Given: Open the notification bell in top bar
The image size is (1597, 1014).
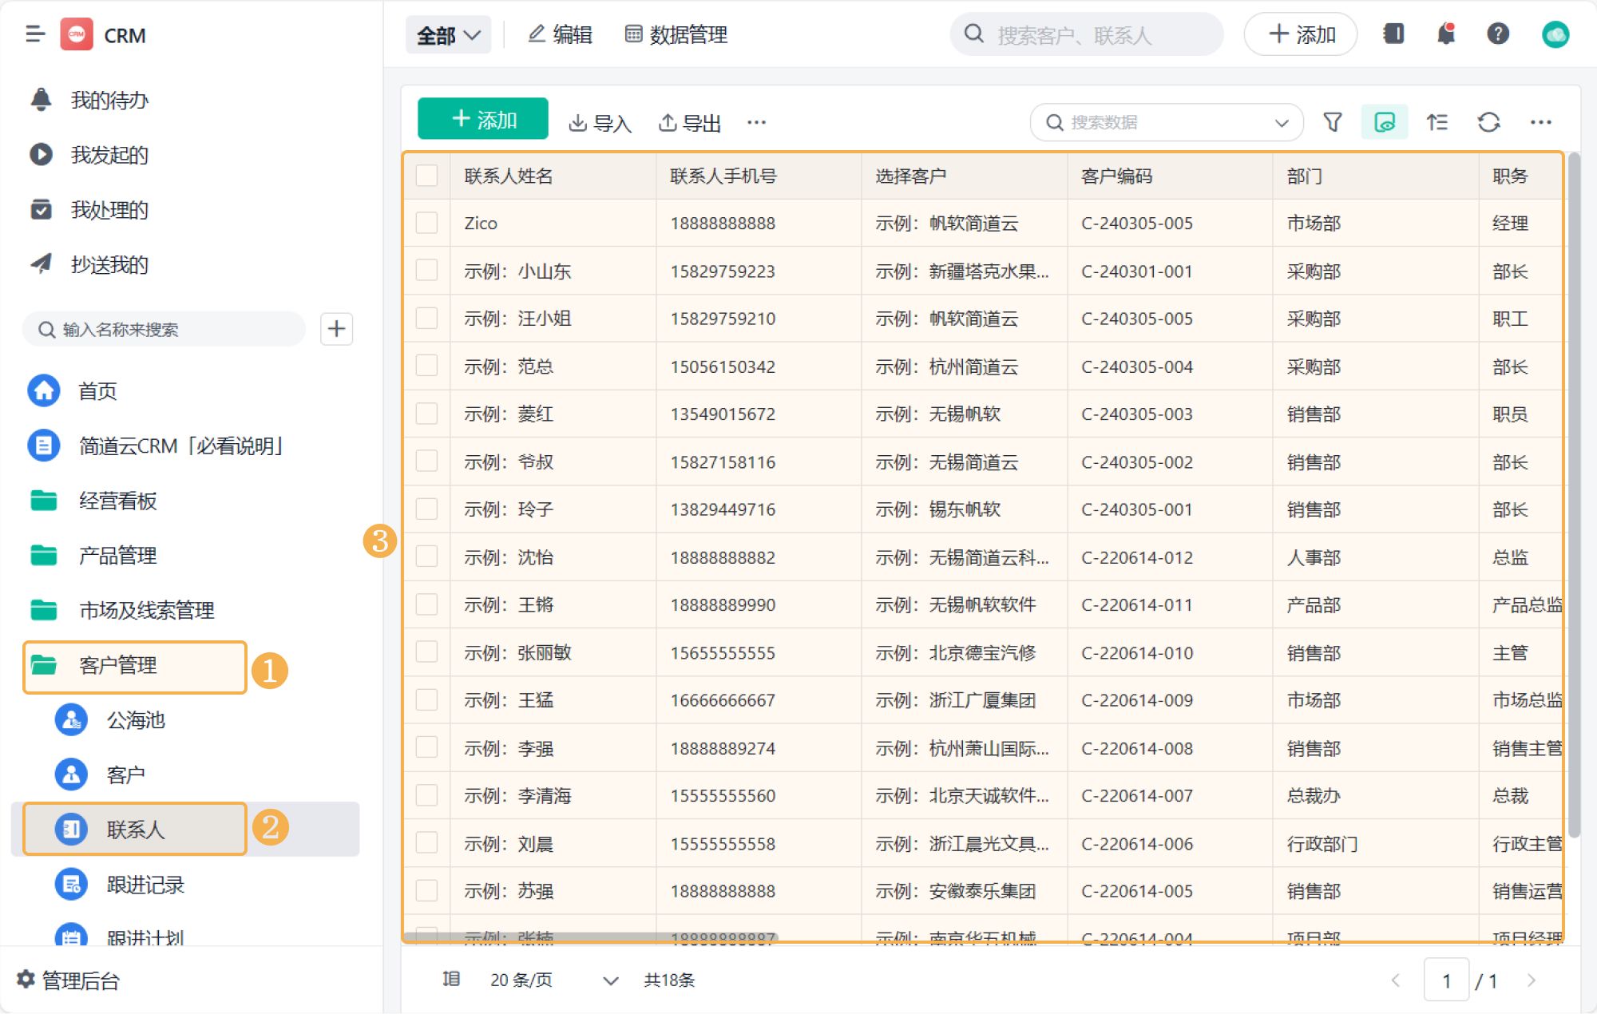Looking at the screenshot, I should pyautogui.click(x=1446, y=34).
